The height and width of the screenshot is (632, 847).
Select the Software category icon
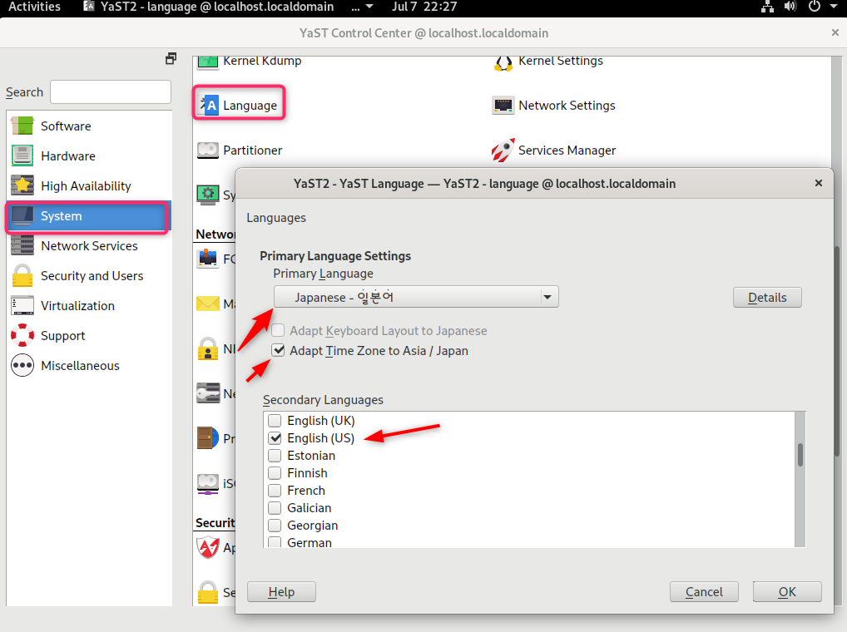point(22,126)
